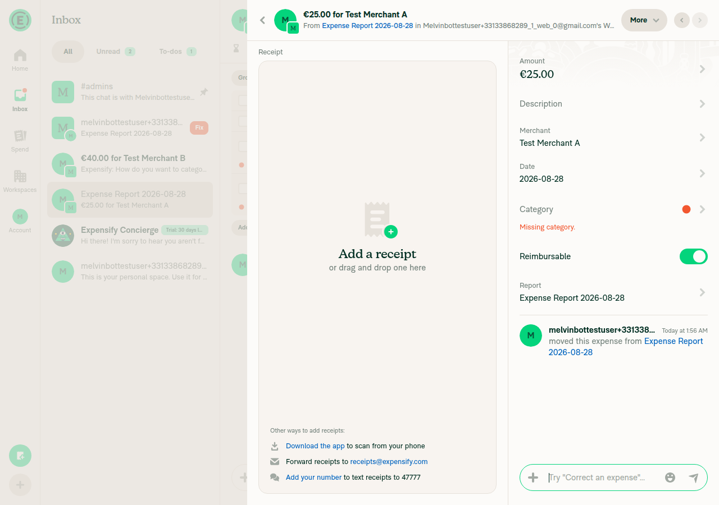
Task: Click the create expense floating button
Action: point(20,456)
